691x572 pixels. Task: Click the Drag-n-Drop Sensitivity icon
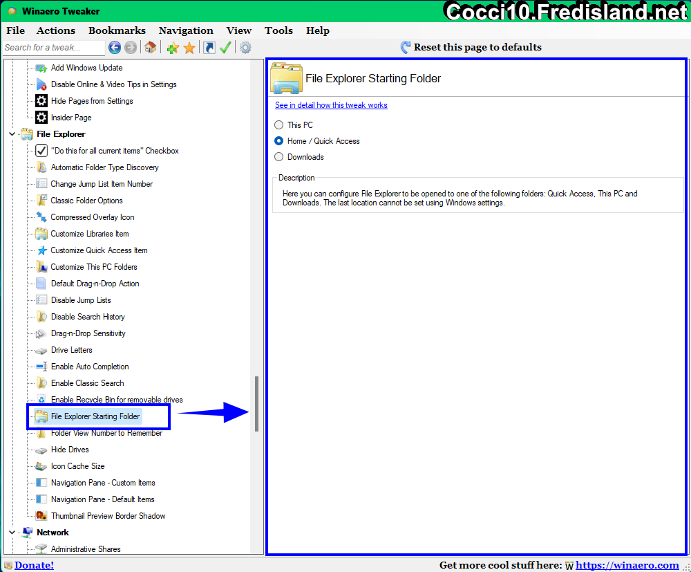[x=41, y=334]
